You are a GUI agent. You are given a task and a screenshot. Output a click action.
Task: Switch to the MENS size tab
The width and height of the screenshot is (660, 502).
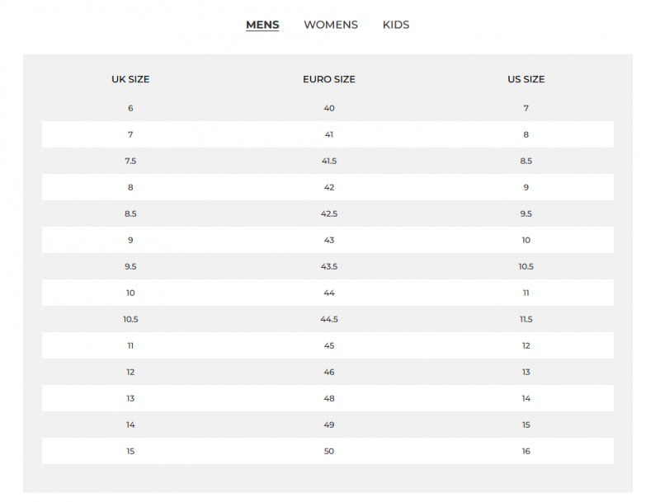(x=262, y=25)
